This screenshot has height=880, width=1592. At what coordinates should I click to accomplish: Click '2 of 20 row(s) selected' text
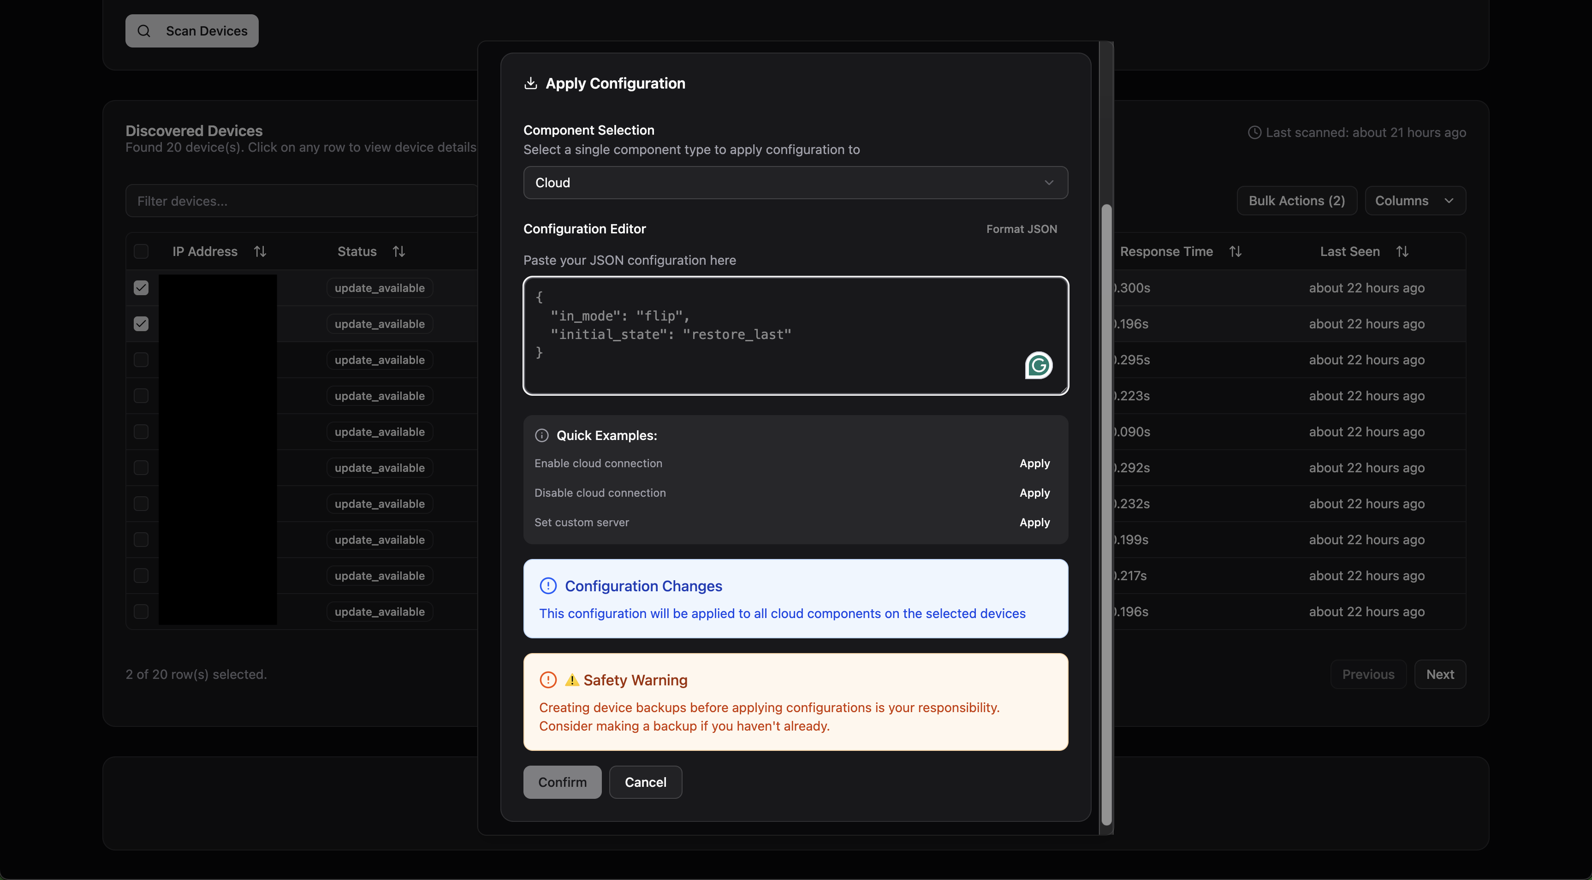(x=196, y=674)
